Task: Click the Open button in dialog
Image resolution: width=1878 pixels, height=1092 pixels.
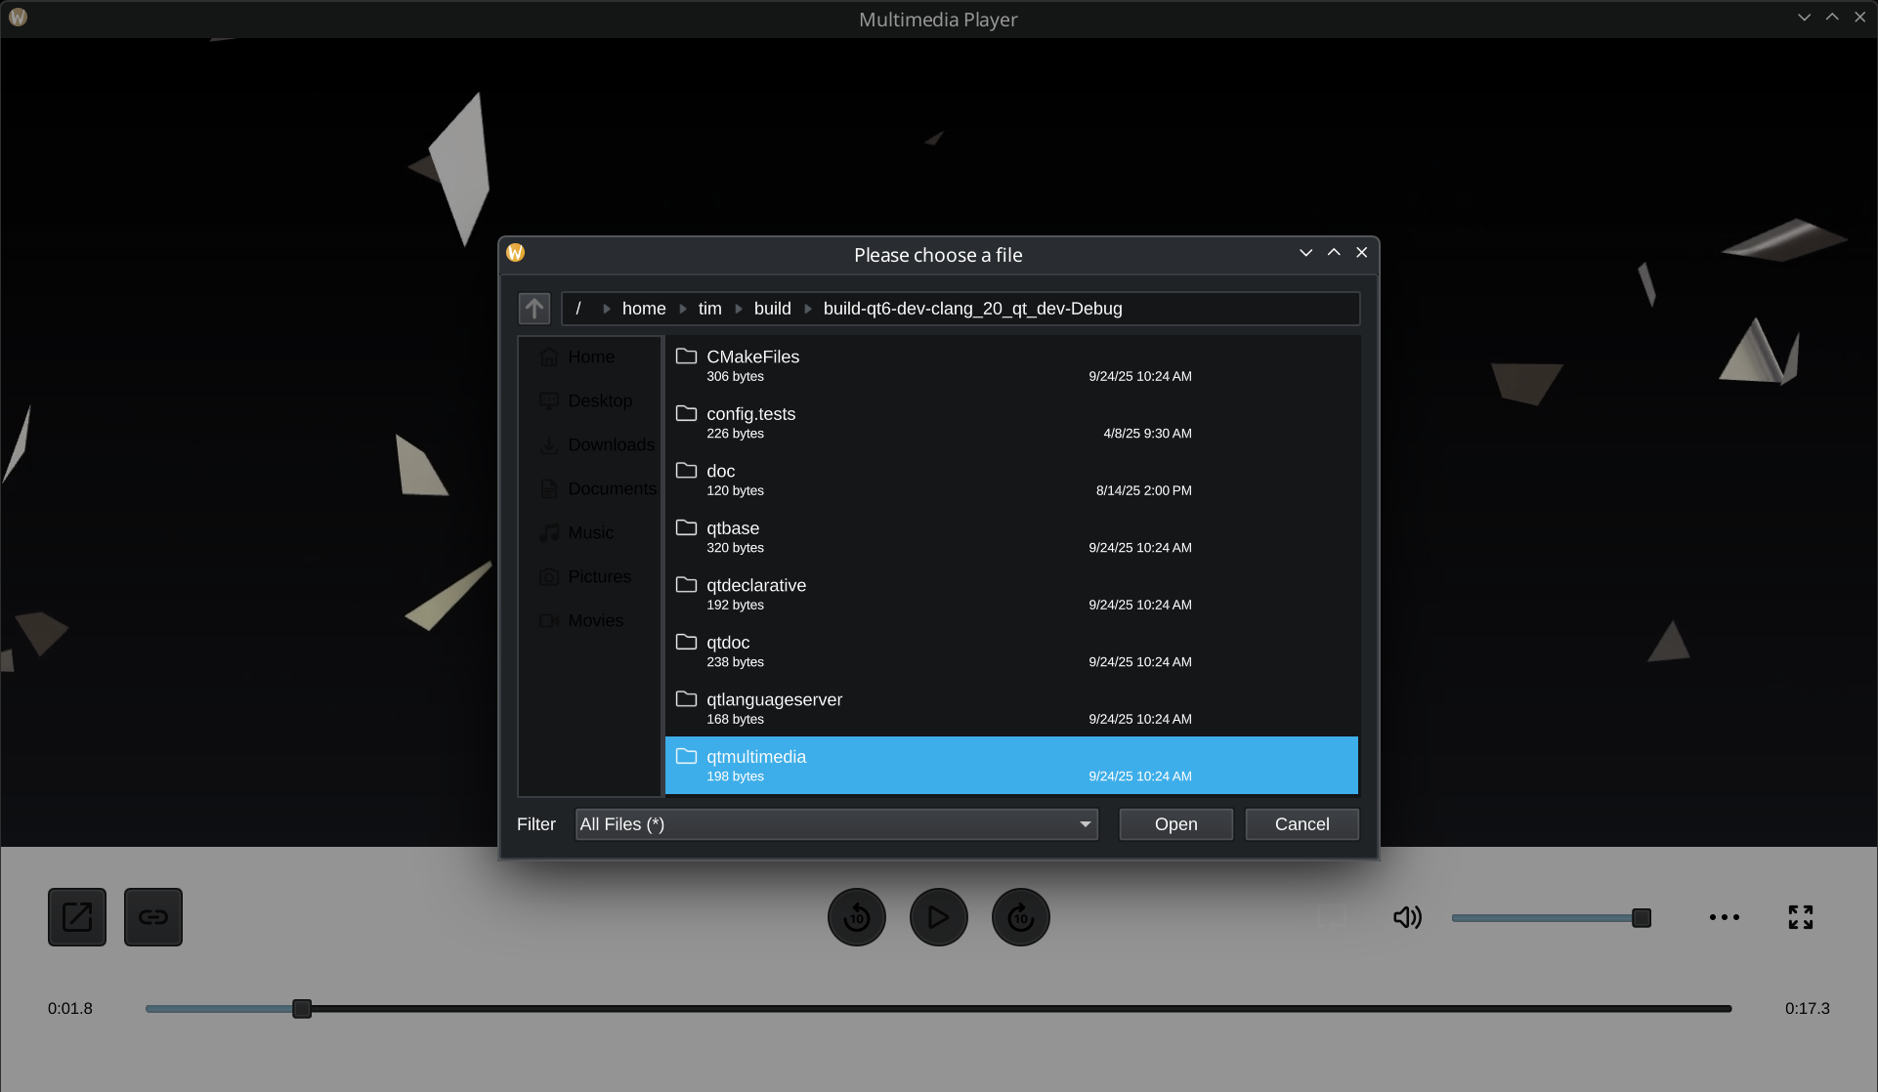Action: (x=1175, y=824)
